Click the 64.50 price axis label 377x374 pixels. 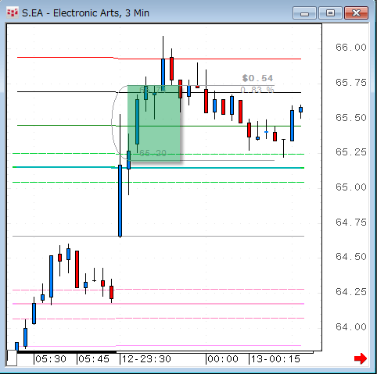click(351, 257)
